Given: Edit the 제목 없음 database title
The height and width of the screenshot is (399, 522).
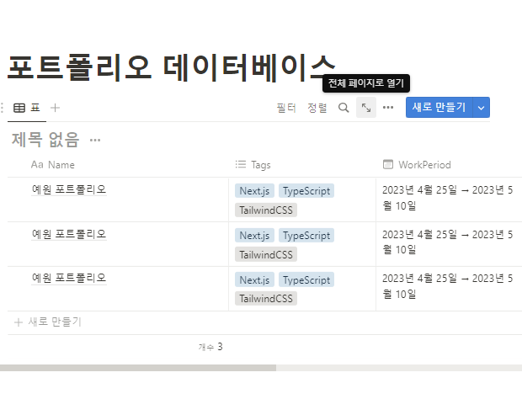Looking at the screenshot, I should click(x=45, y=140).
